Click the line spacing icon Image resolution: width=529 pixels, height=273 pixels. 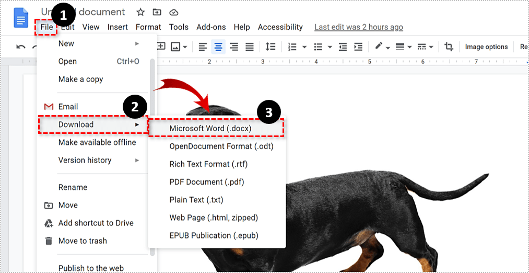(271, 47)
